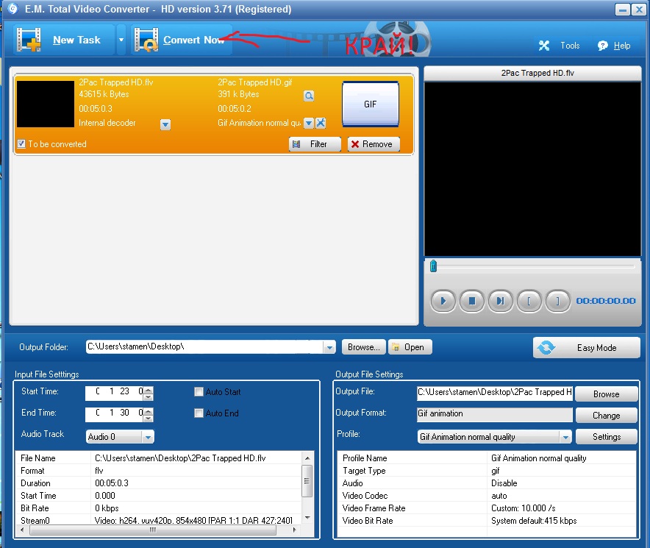650x548 pixels.
Task: Click Change output format button
Action: pos(606,416)
